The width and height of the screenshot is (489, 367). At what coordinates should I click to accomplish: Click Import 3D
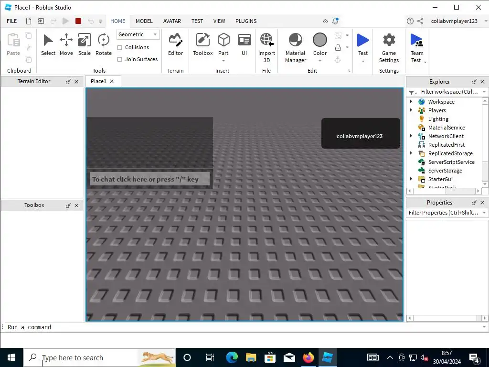[266, 48]
